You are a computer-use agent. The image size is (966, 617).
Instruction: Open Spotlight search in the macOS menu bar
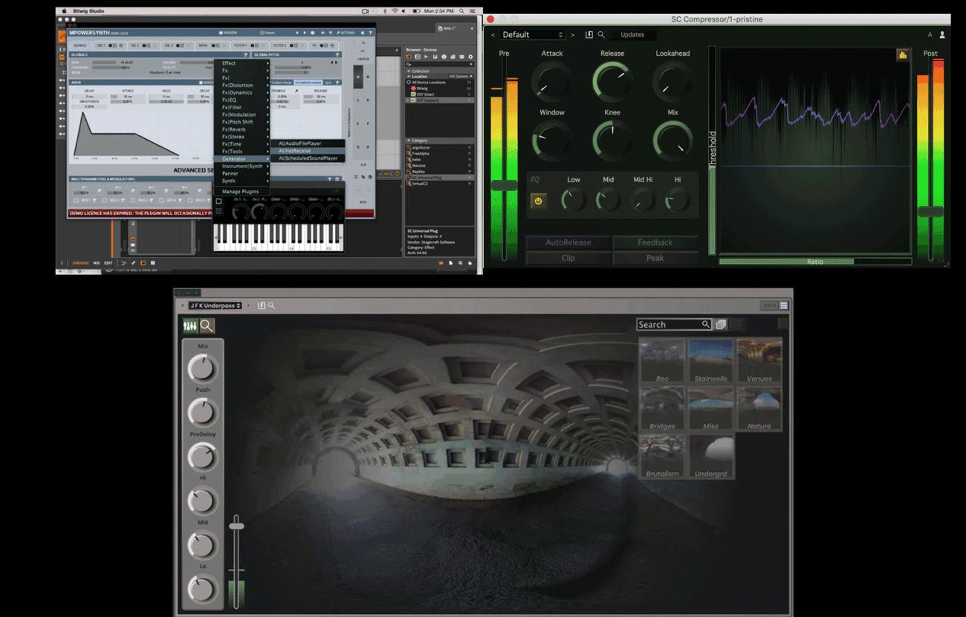click(461, 11)
